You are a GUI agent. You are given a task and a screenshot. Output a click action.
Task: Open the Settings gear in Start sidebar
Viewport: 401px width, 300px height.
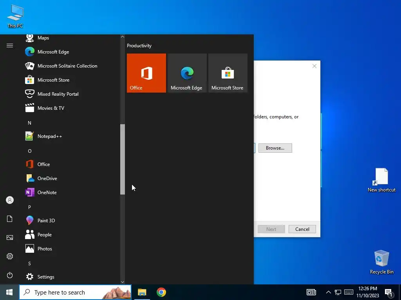[x=10, y=256]
